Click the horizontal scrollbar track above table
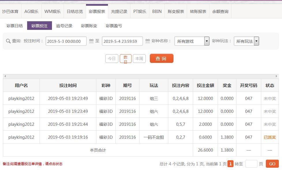 click(x=141, y=76)
